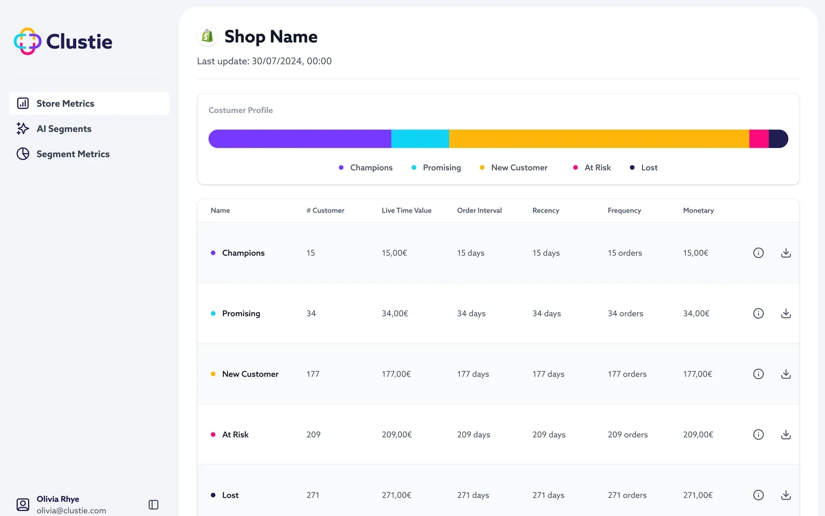This screenshot has width=825, height=516.
Task: Toggle New Customer legend item
Action: (x=514, y=168)
